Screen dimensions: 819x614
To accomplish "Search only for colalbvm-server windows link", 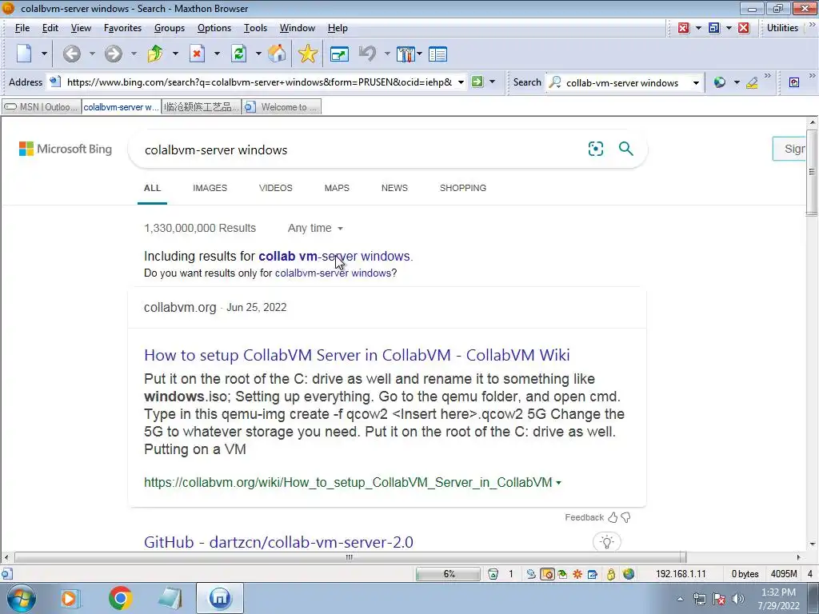I will click(x=333, y=273).
